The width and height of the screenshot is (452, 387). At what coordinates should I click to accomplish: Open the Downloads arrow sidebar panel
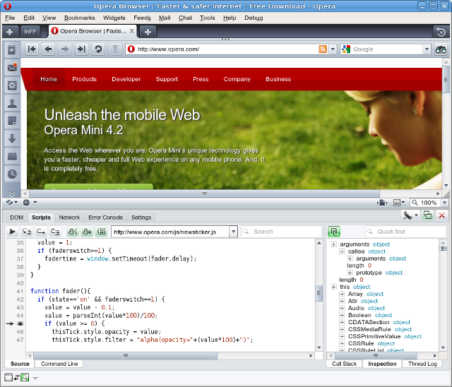pos(12,138)
